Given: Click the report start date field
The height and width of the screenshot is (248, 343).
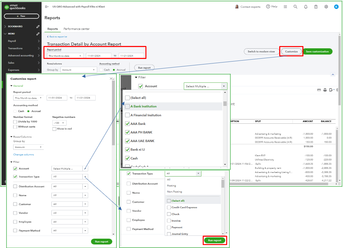Looking at the screenshot, I should pos(98,56).
